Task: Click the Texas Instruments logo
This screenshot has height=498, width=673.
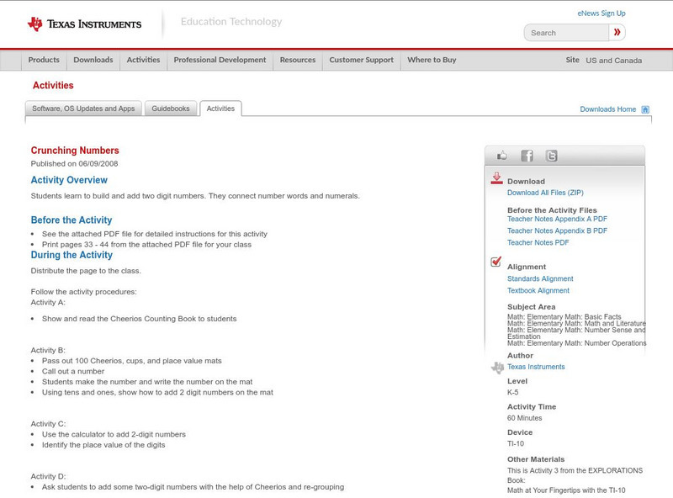Action: [x=84, y=24]
